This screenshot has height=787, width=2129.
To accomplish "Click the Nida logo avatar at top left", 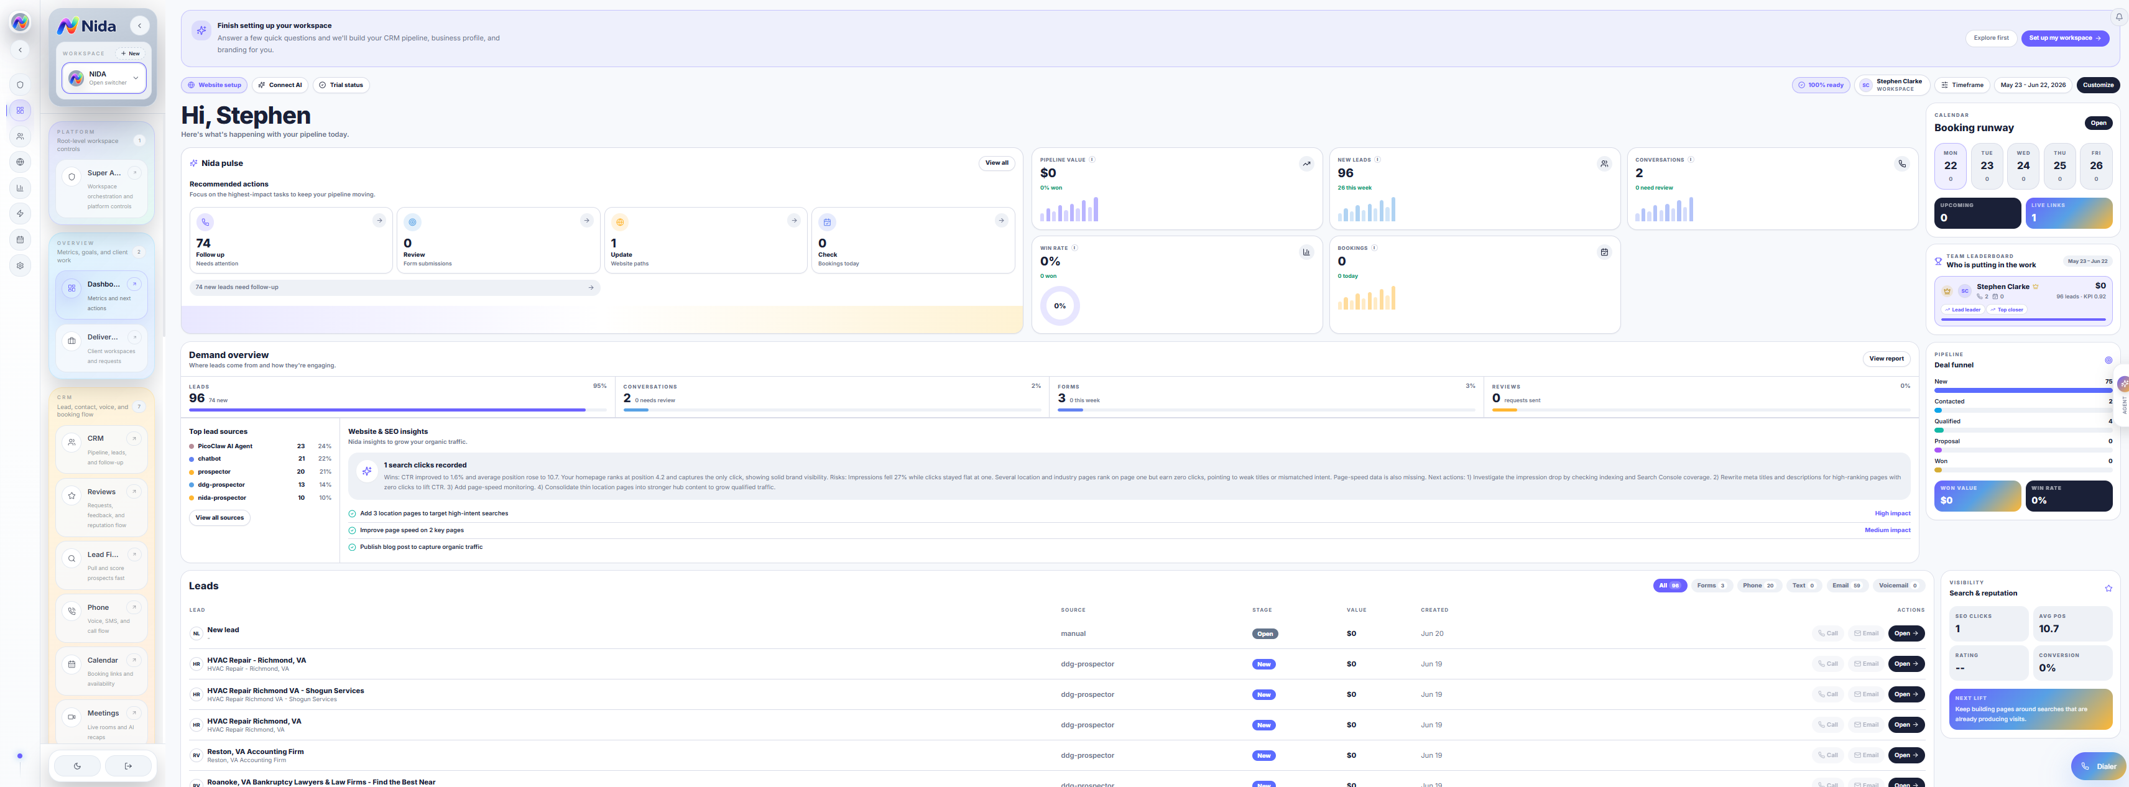I will tap(20, 22).
